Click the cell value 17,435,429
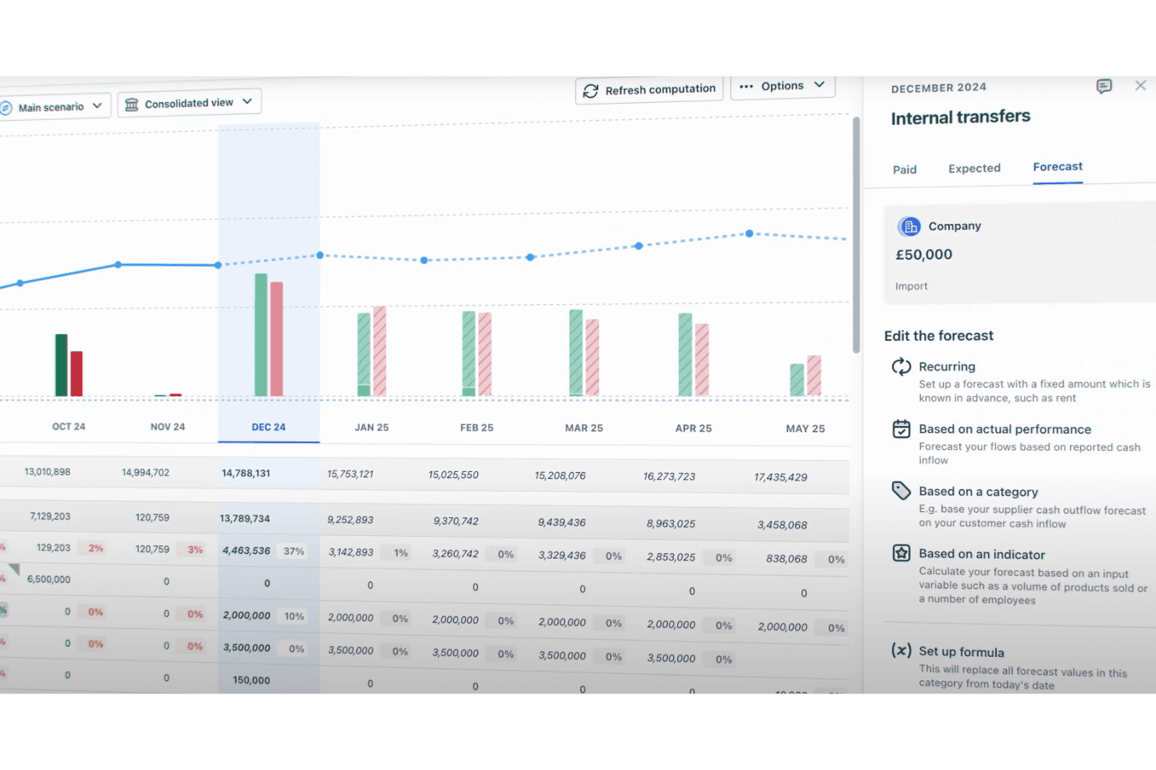Viewport: 1156px width, 770px height. [780, 477]
